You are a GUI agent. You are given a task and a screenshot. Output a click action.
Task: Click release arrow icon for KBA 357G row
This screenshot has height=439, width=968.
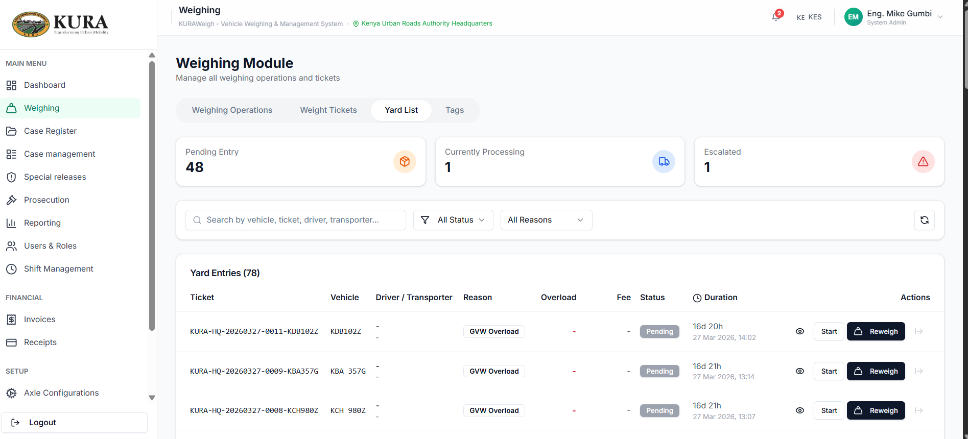(x=919, y=371)
